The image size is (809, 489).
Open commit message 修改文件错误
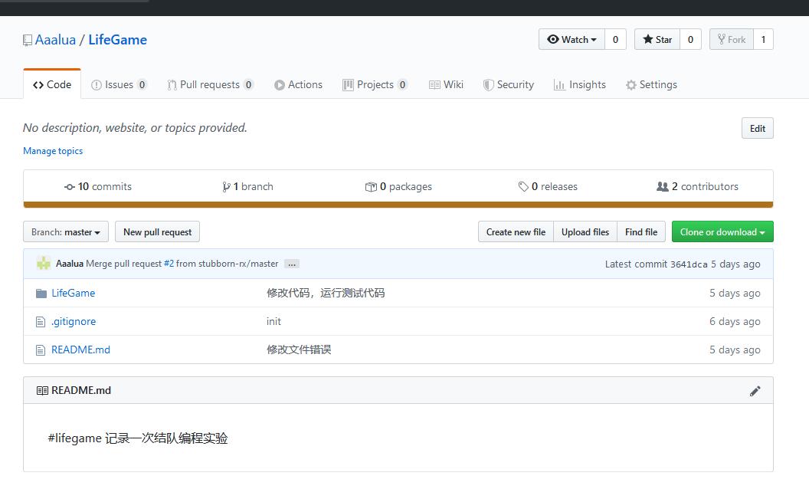[x=299, y=350]
